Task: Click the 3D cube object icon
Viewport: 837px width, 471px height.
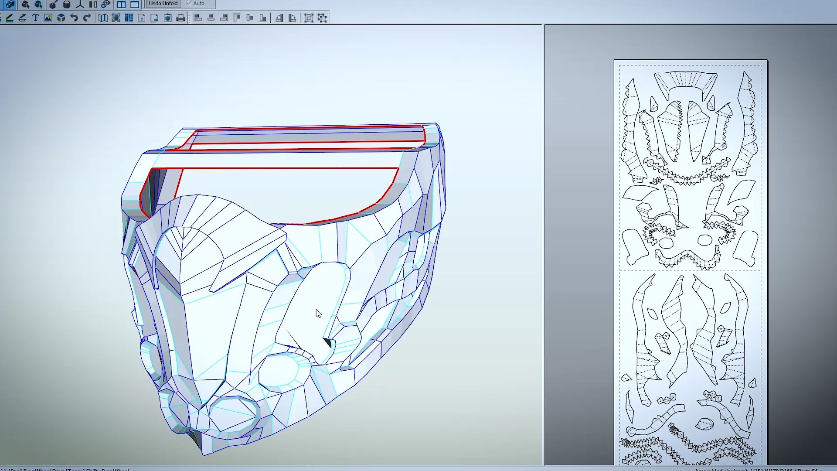Action: (x=61, y=18)
